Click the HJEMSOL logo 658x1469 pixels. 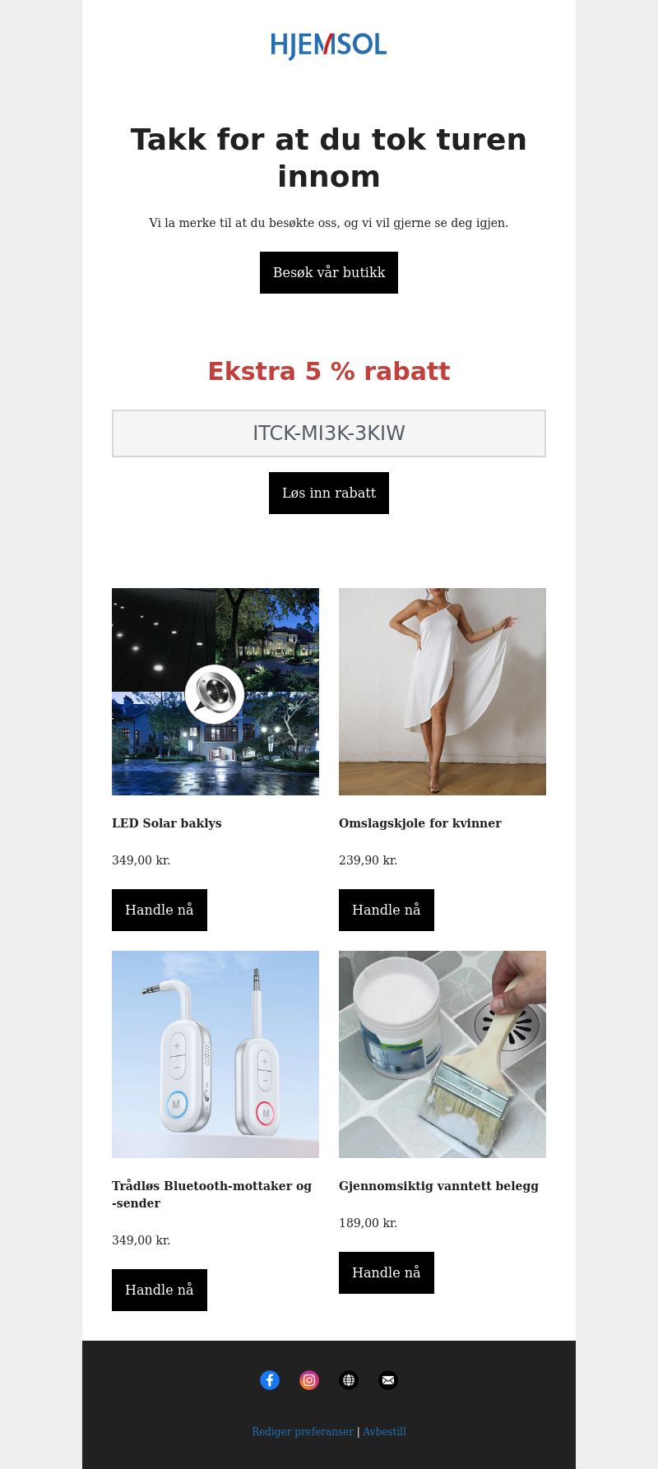(329, 45)
